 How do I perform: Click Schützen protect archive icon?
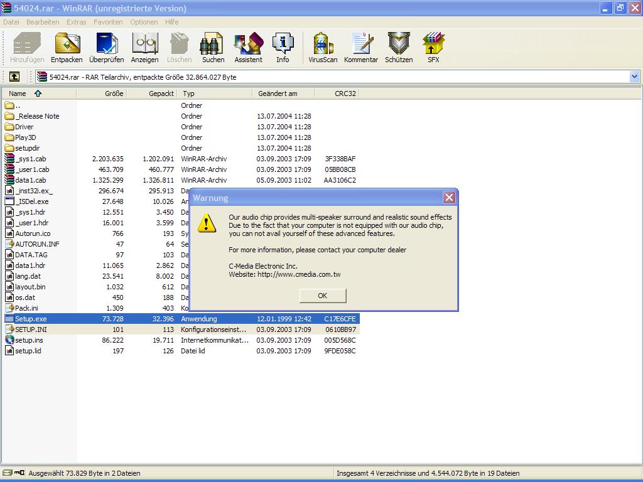coord(399,48)
